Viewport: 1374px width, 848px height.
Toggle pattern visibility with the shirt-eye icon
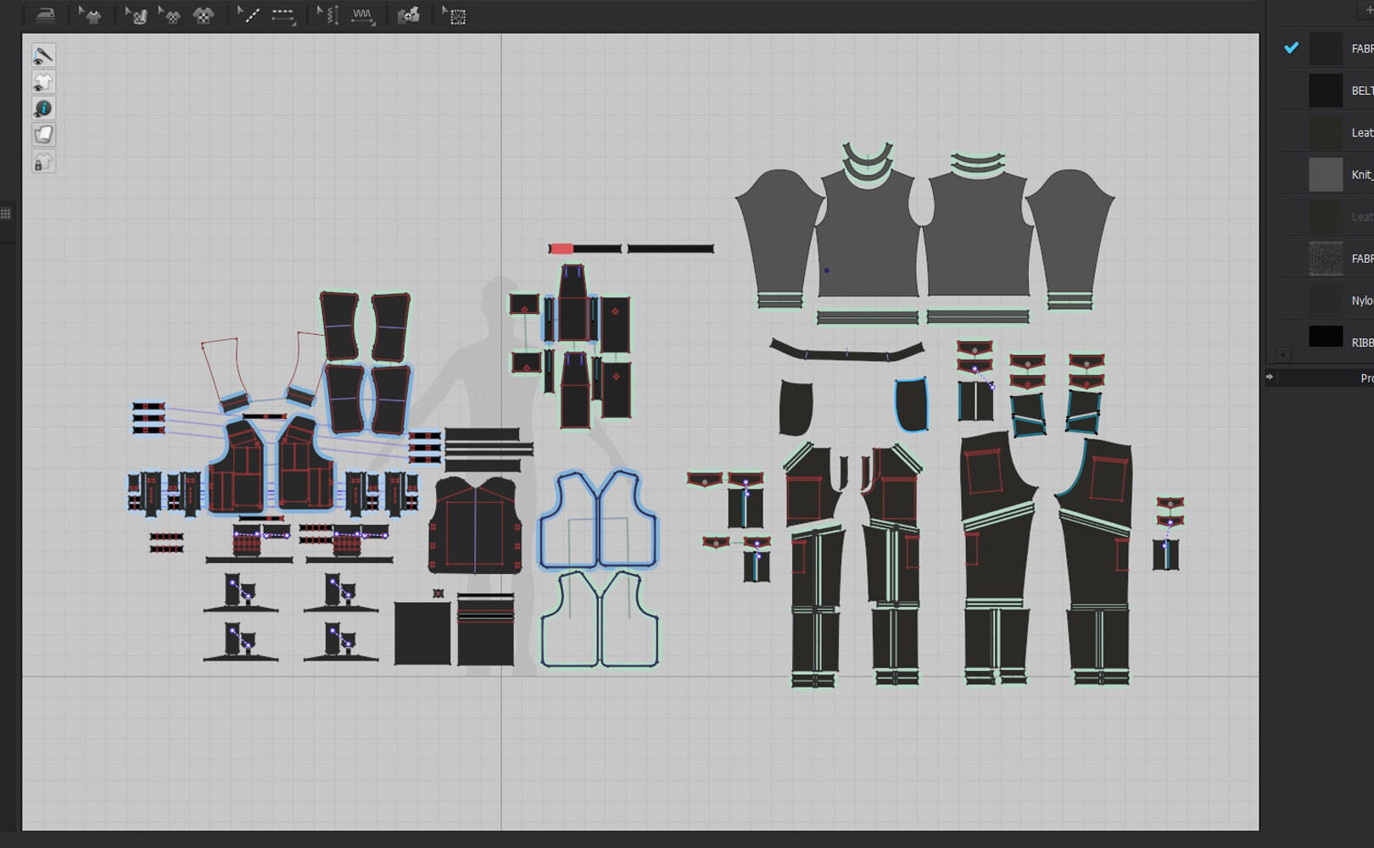point(43,81)
